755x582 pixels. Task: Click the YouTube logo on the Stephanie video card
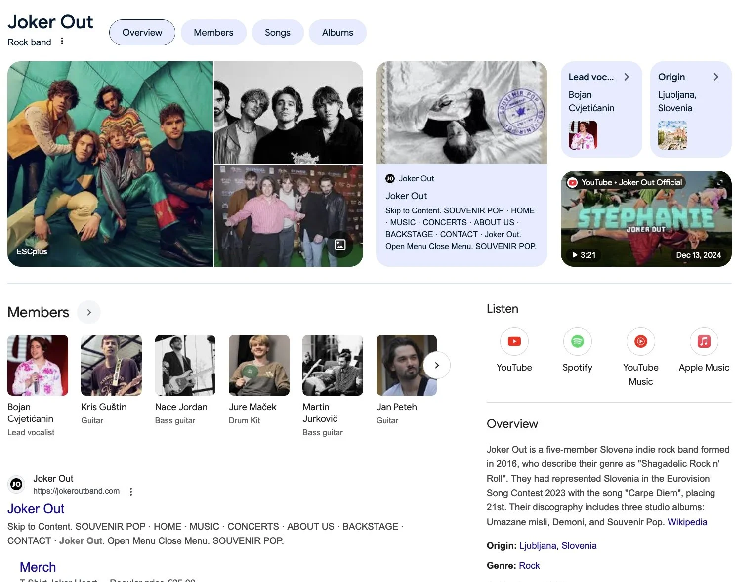click(573, 183)
